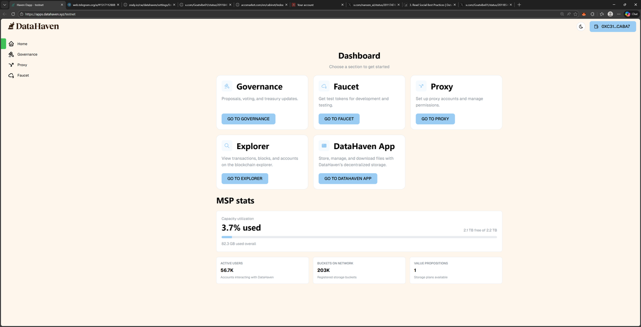Screen dimensions: 641x327
Task: Click the Buckets on Network 203K value
Action: point(323,270)
